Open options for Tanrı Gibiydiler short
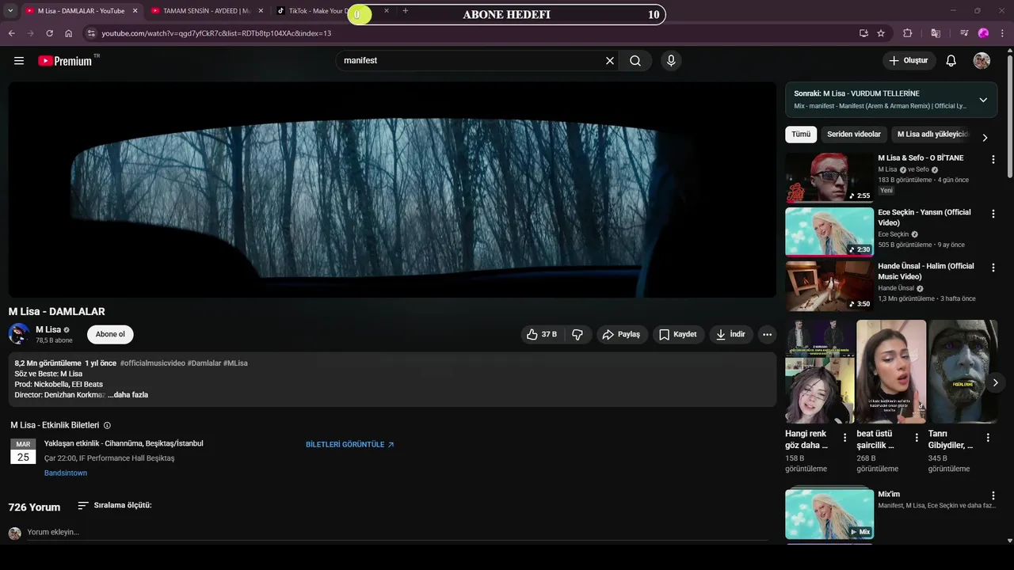The height and width of the screenshot is (570, 1014). (988, 438)
